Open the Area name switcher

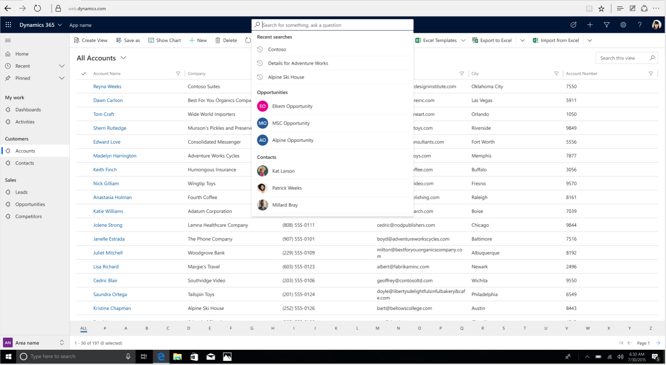click(x=35, y=343)
